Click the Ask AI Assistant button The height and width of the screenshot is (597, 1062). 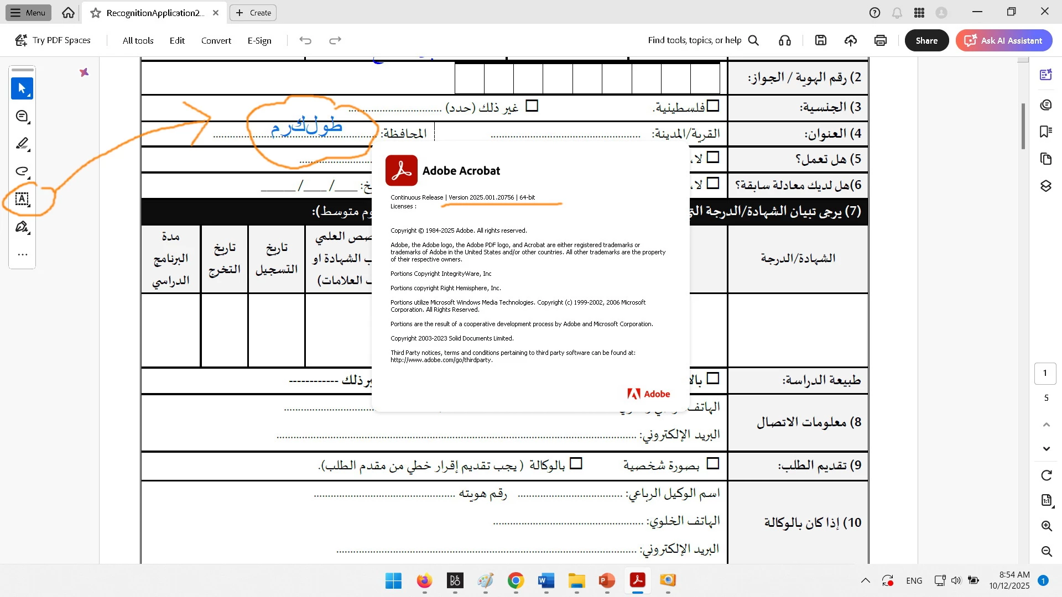tap(1004, 40)
